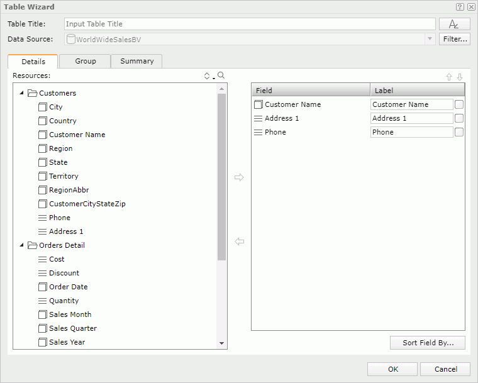
Task: Click the Table Title input field
Action: (x=250, y=24)
